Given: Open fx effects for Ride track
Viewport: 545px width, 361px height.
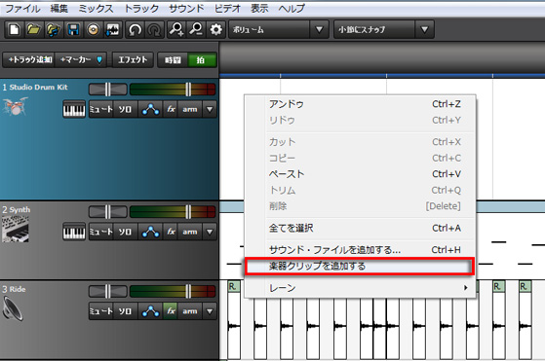Looking at the screenshot, I should click(x=171, y=311).
